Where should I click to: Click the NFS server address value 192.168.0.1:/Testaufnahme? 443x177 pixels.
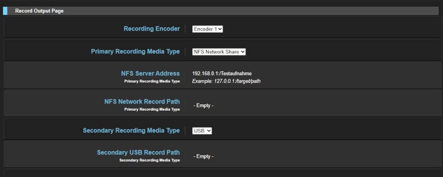[221, 74]
